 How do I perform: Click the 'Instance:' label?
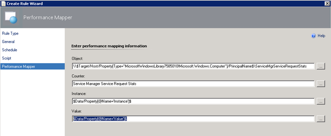pyautogui.click(x=79, y=94)
